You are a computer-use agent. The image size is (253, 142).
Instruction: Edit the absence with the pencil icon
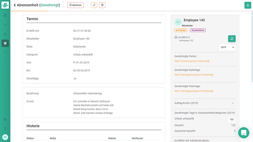point(94,5)
